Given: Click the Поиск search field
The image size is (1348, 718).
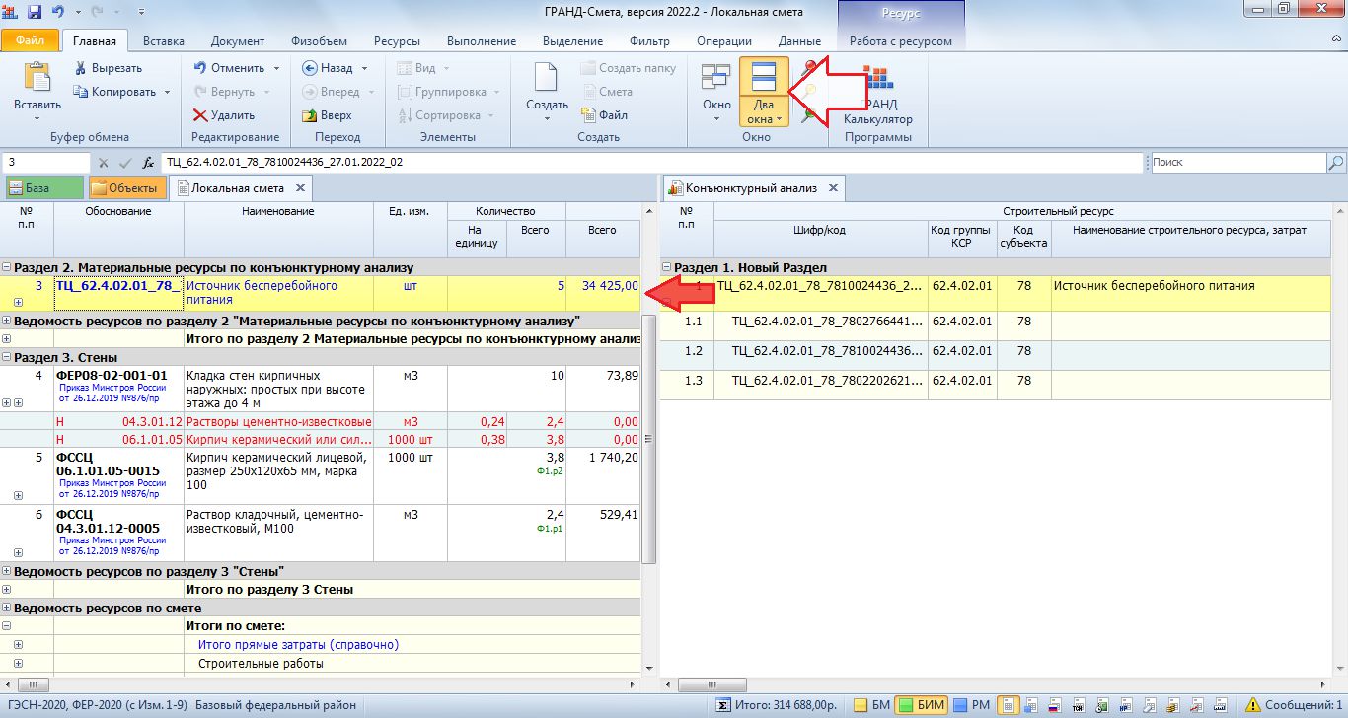Looking at the screenshot, I should (1237, 162).
